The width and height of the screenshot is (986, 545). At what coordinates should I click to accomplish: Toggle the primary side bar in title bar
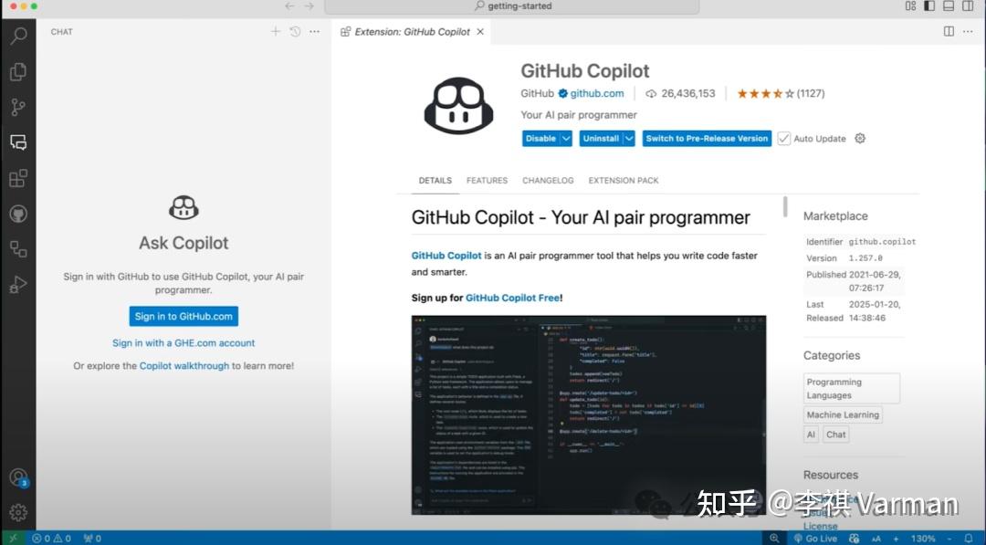929,6
